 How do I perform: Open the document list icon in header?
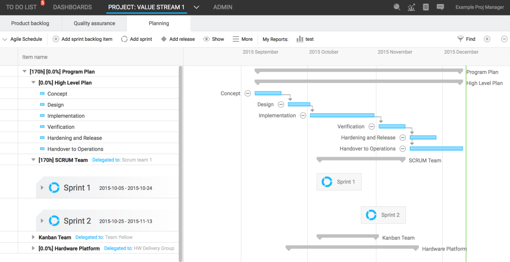[x=425, y=7]
